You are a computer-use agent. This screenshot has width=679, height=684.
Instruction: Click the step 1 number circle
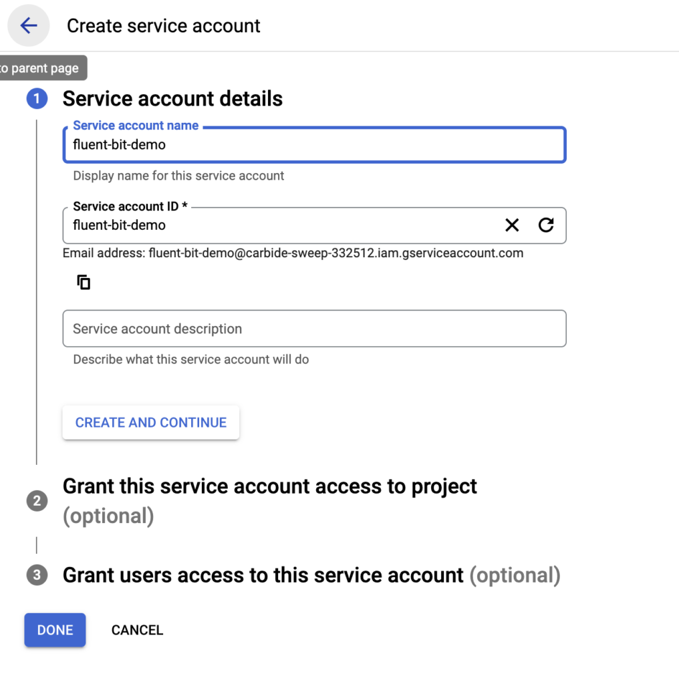point(37,99)
